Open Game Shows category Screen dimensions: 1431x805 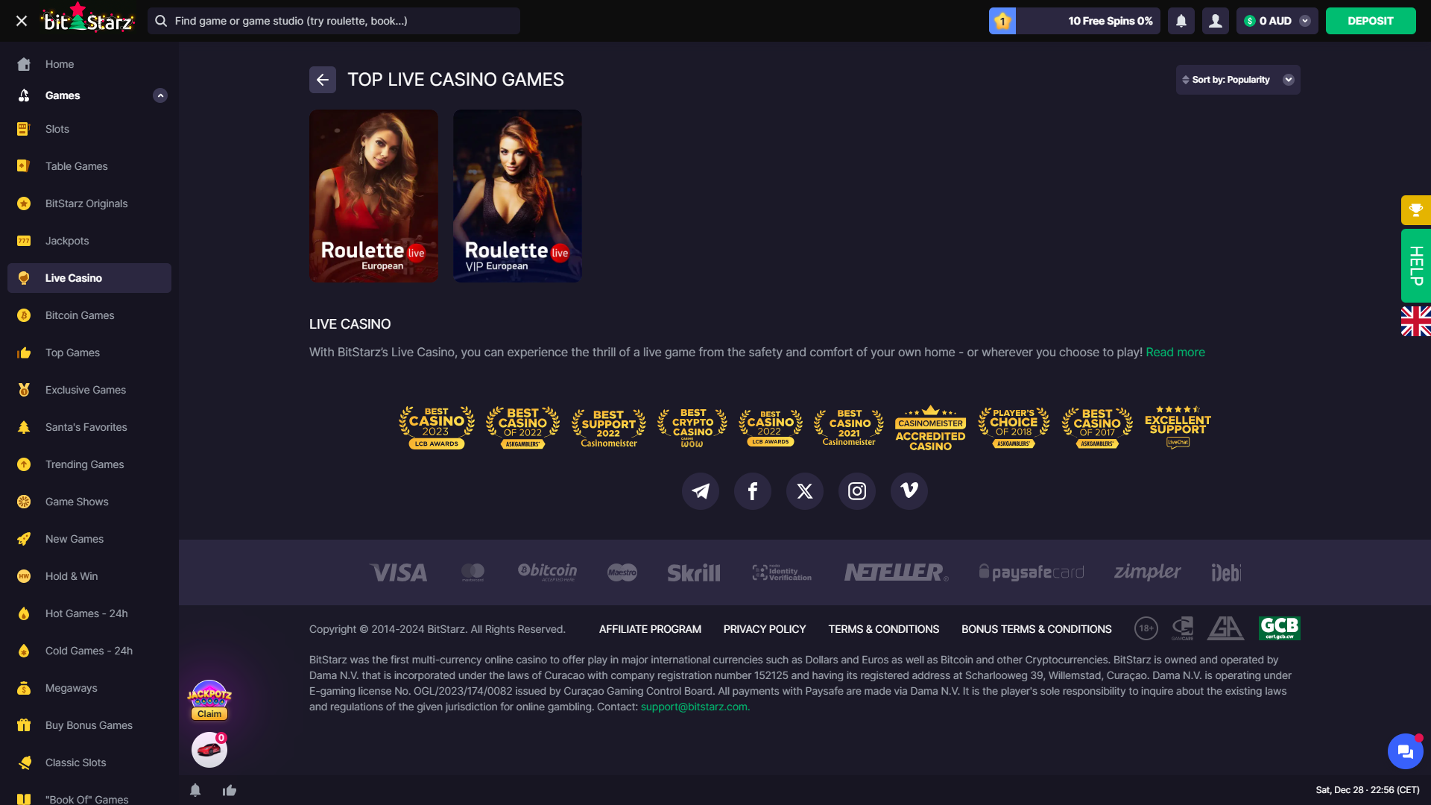pos(89,502)
